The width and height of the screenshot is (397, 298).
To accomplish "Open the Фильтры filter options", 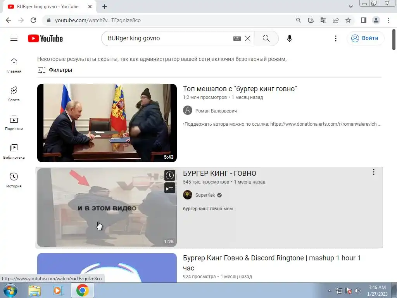I will 55,70.
